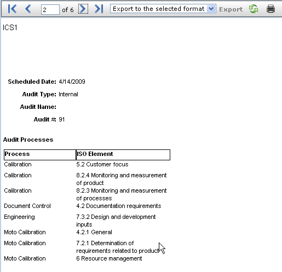Select 4.2 Documentation requirements cell
282x272 pixels.
(119, 206)
